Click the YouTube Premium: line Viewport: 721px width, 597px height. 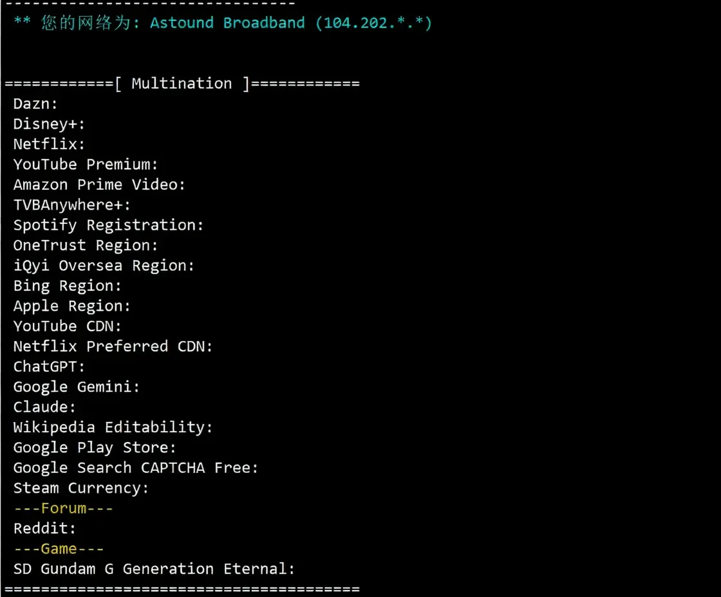tap(86, 165)
